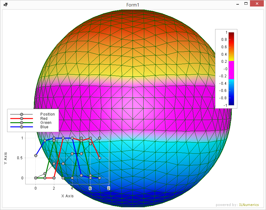Click the magenta band in the colorbar

coord(231,70)
